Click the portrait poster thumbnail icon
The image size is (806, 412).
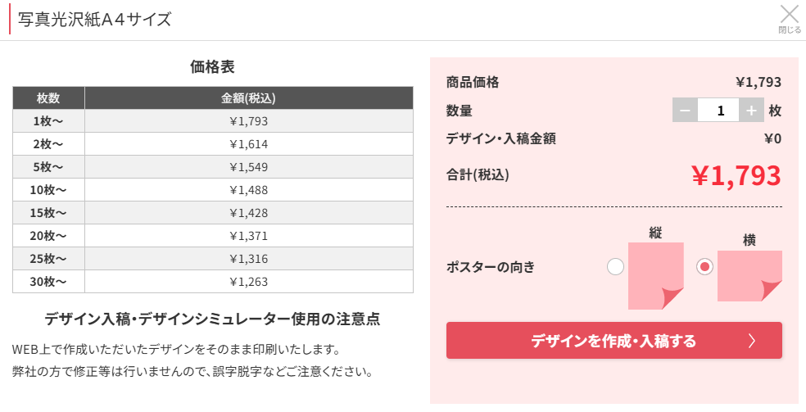[x=655, y=275]
